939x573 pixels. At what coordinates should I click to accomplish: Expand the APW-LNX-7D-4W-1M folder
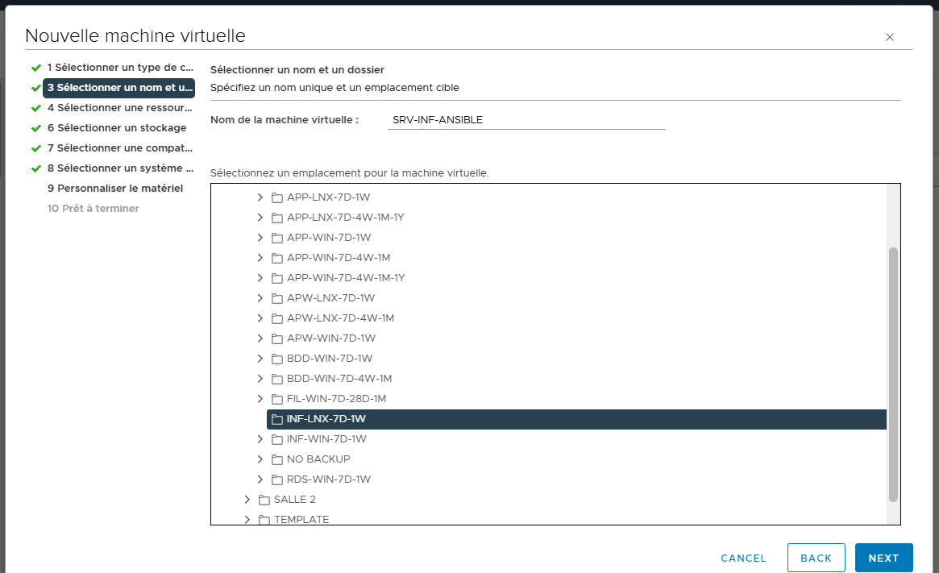[x=260, y=318]
